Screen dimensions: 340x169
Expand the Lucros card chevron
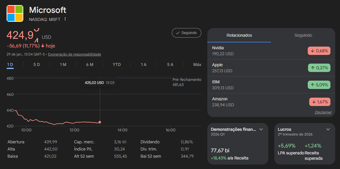pos(328,129)
